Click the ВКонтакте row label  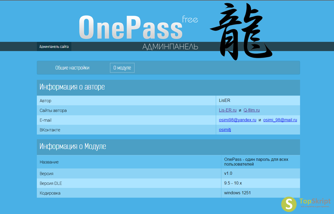(50, 130)
